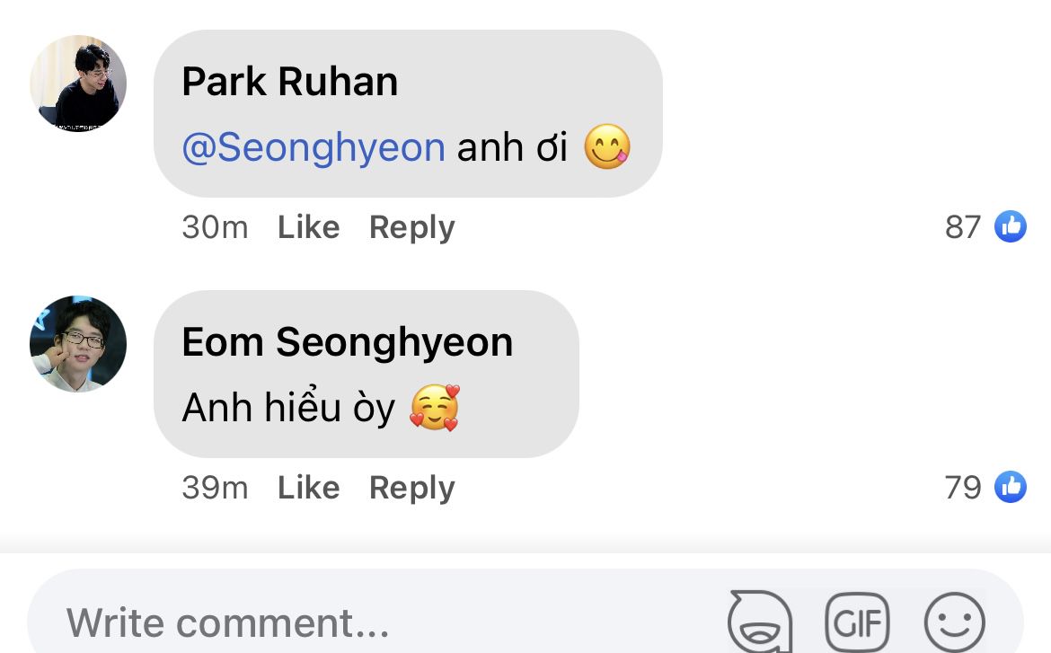Click the 'Anh hiểu òy' comment text
Screen dimensions: 1051x653
tap(288, 409)
